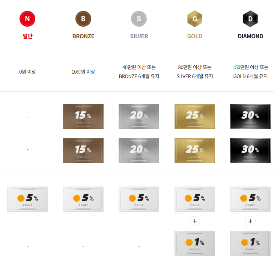Screen dimensions: 274x259
Task: Click the bottom Diamond 30% coupon
Action: [x=250, y=151]
